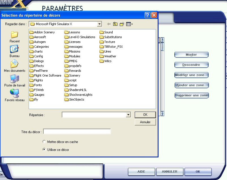This screenshot has height=180, width=227.
Task: Select the Texture folder
Action: coord(107,42)
